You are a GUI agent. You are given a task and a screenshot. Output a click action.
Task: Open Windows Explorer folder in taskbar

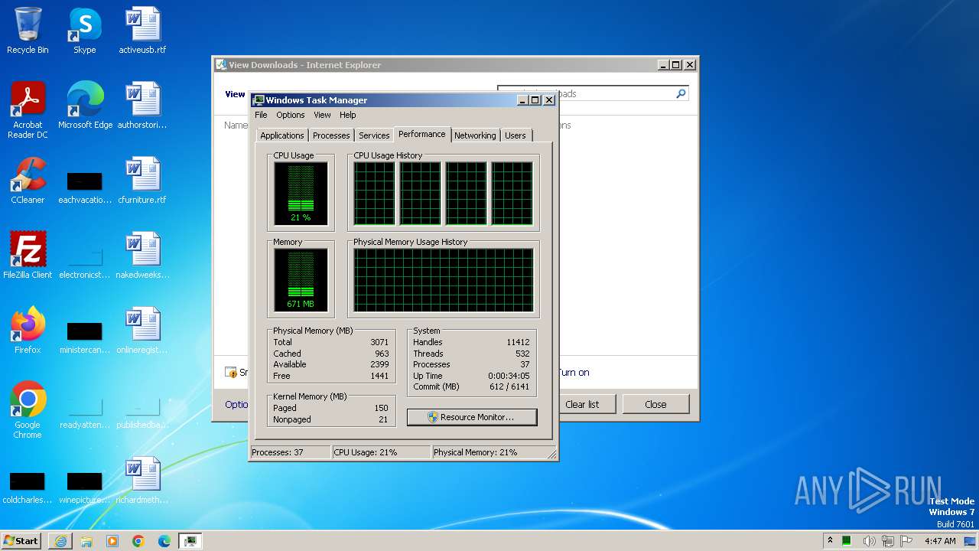(x=86, y=541)
